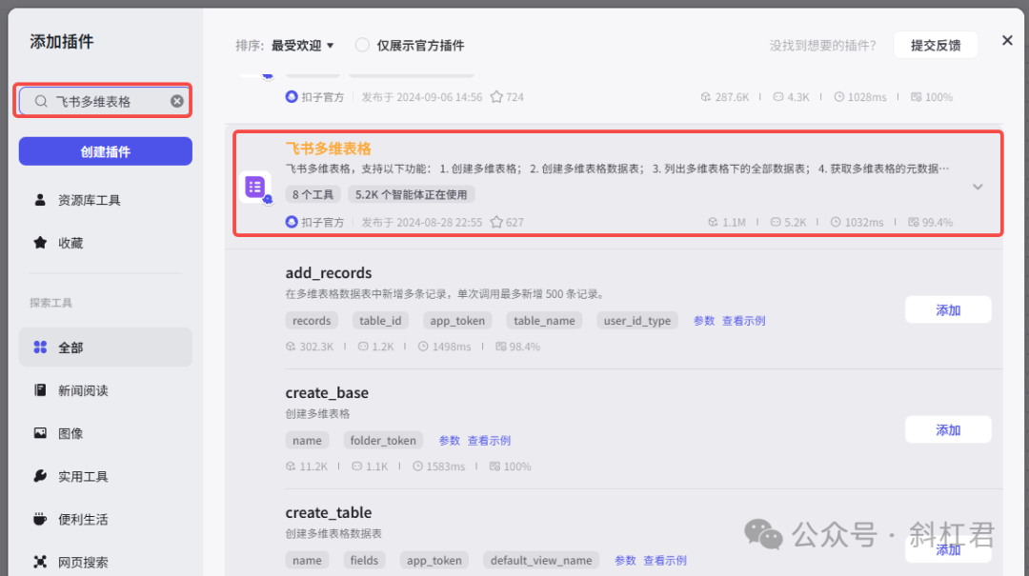Add the create_base tool
The width and height of the screenshot is (1029, 576).
coord(948,429)
